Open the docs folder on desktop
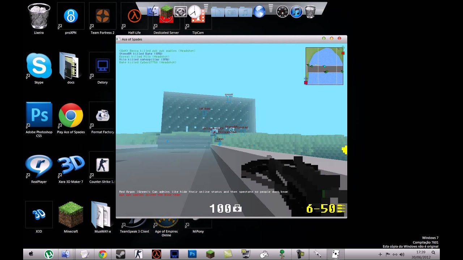Screen dimensions: 463x260 tap(71, 69)
